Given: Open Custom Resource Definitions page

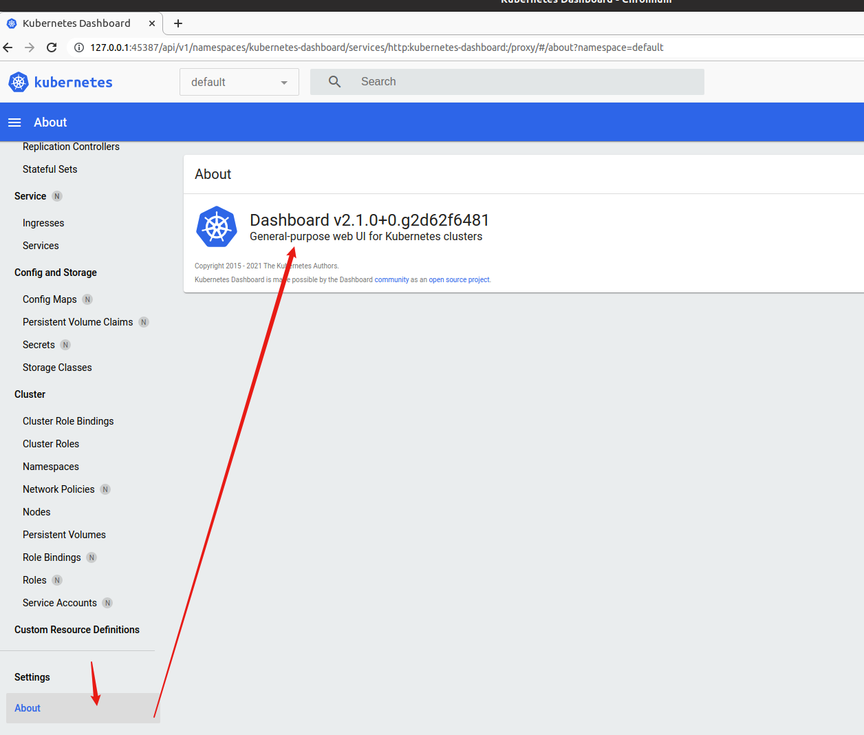Looking at the screenshot, I should [77, 630].
